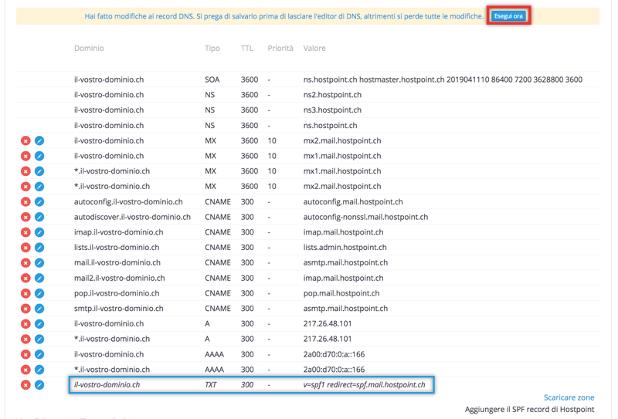Edit the wildcard *.il-vostro-dominio.ch MX mx2 record

tap(39, 186)
